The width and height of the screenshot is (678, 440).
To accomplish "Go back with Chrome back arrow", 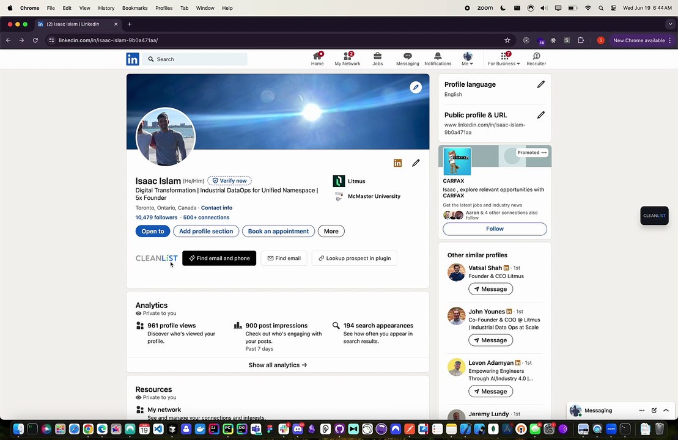I will 8,40.
